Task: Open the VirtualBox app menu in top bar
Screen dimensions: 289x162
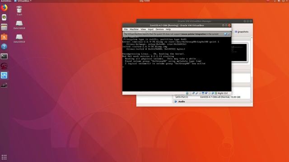Action: (23, 1)
